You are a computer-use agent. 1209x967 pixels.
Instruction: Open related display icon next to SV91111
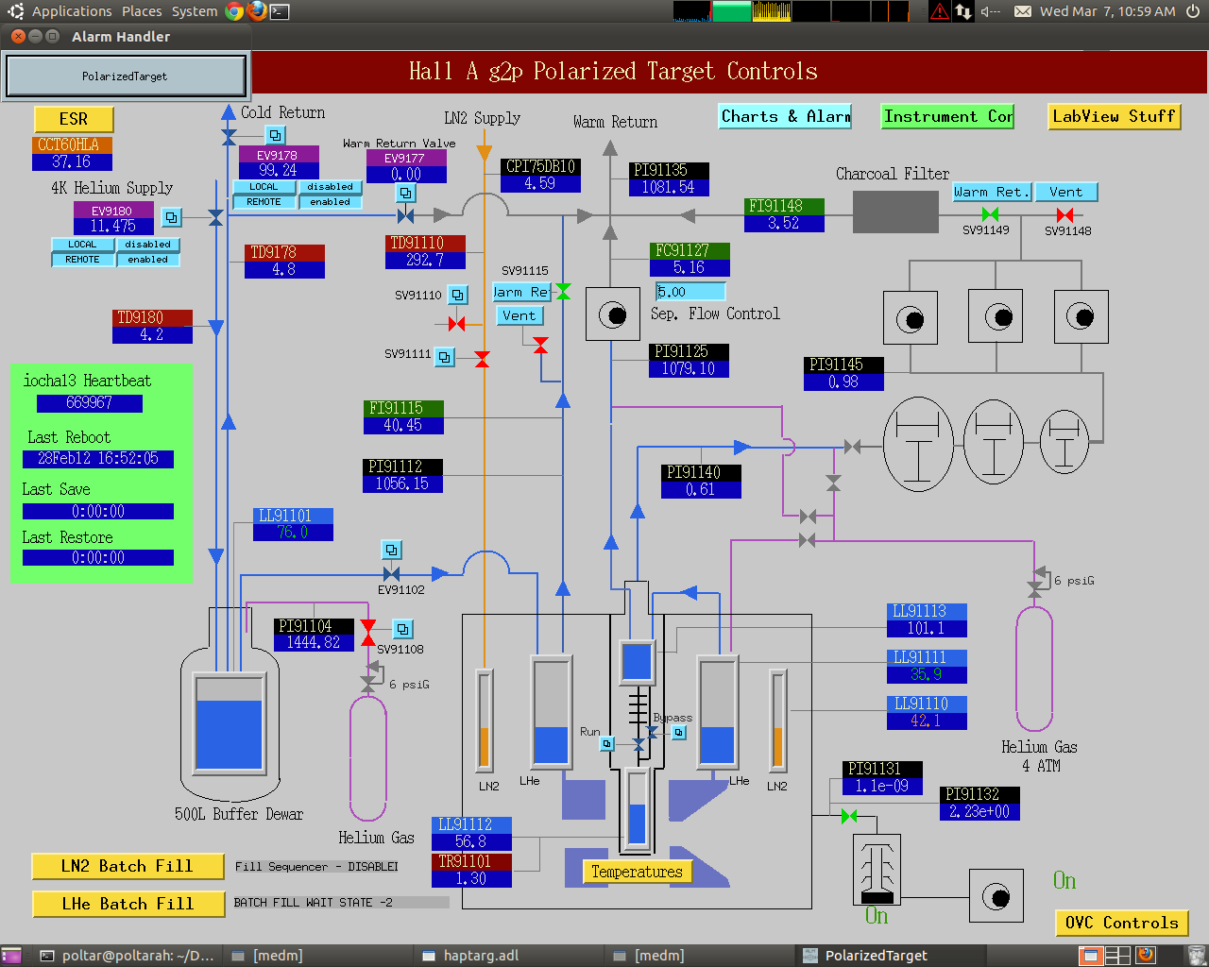pos(444,357)
